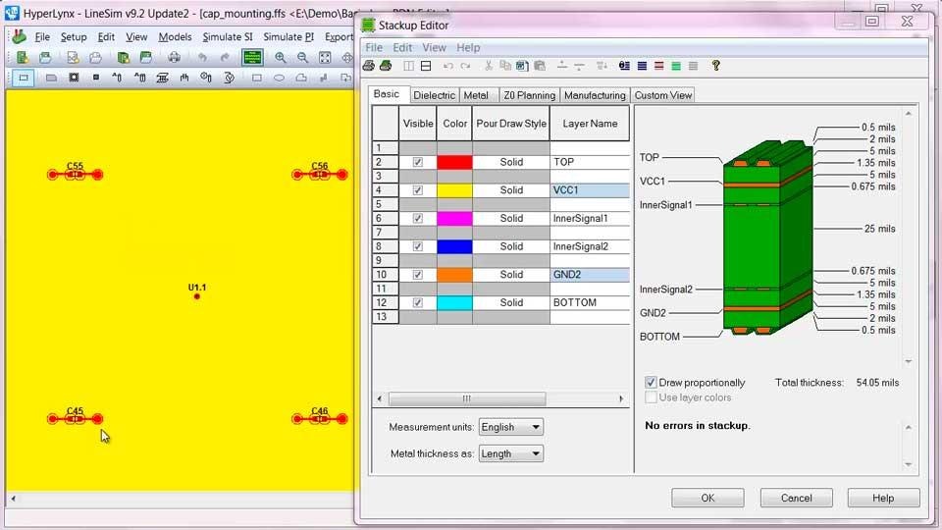
Task: Click the Fit to Window zoom icon
Action: click(x=325, y=58)
